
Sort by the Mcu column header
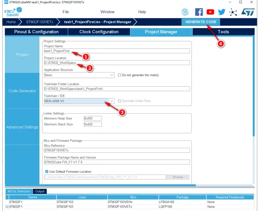[x=133, y=197]
